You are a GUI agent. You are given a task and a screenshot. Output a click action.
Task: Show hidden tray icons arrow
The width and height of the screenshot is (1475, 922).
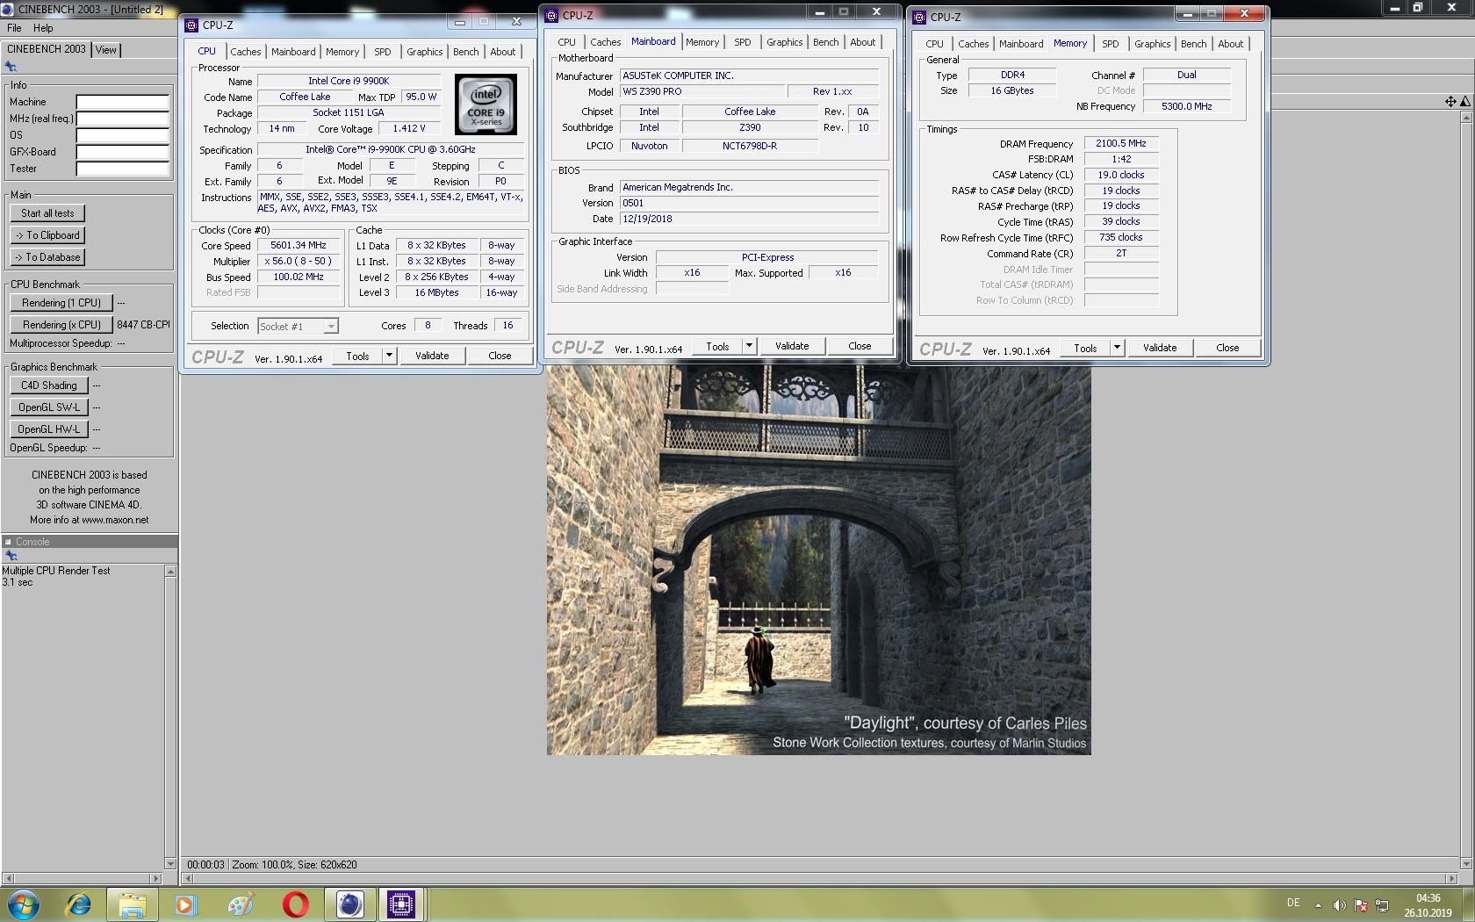click(x=1318, y=905)
